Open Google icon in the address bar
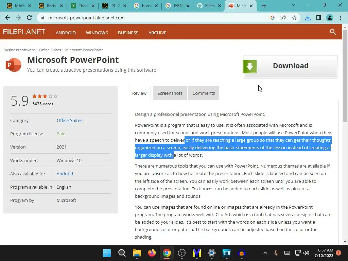This screenshot has height=261, width=348. [273, 18]
